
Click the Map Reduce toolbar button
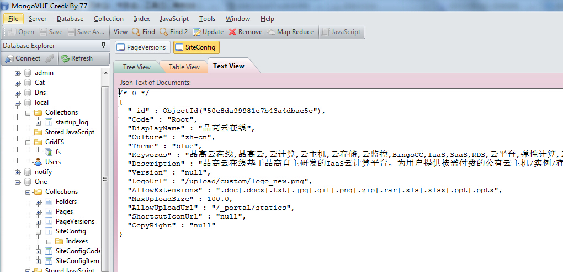click(x=290, y=32)
